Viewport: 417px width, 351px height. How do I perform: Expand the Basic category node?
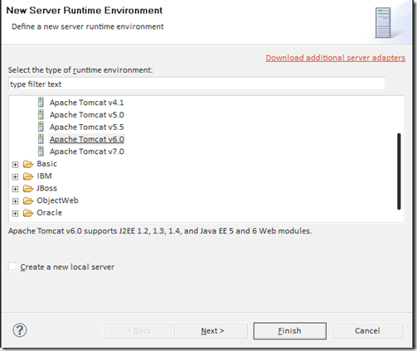15,165
